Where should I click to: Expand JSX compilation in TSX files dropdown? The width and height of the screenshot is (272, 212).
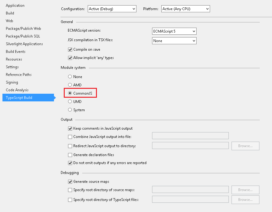pyautogui.click(x=174, y=41)
